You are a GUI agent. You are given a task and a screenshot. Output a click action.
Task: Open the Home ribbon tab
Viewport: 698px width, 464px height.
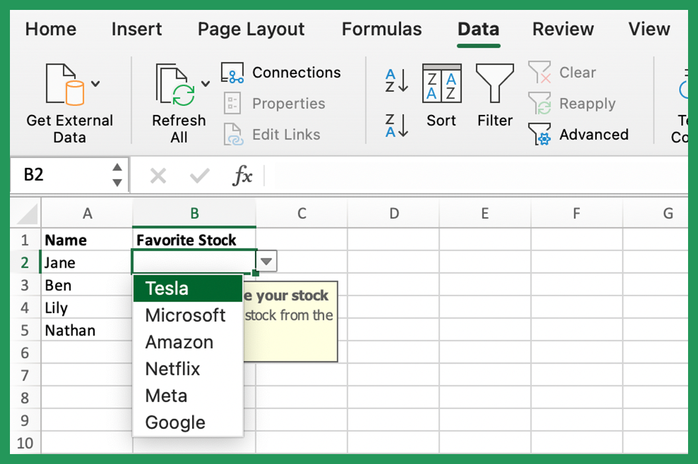coord(51,29)
